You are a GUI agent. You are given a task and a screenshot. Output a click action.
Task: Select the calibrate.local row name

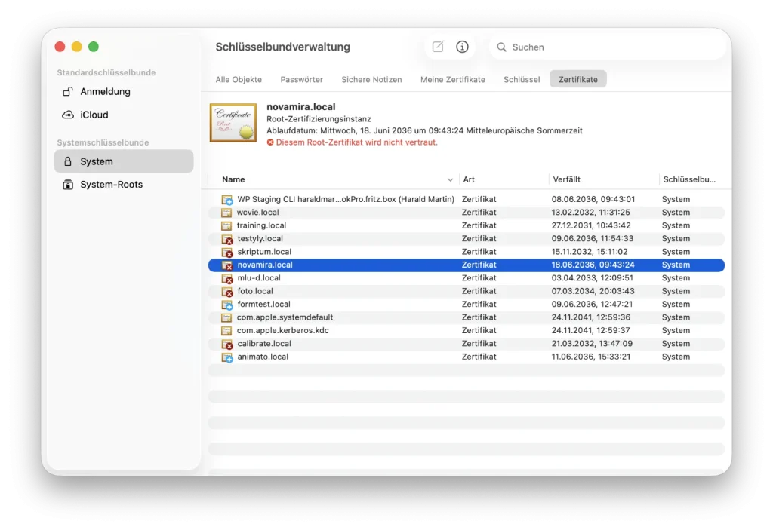pos(264,344)
